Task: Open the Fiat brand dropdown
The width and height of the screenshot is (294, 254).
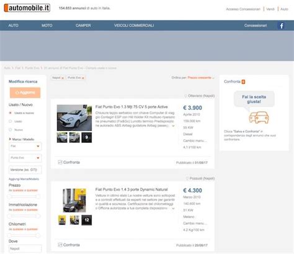Action: 25,146
